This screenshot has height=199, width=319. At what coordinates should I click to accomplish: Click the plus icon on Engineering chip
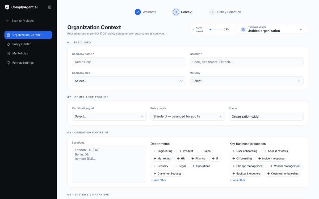tap(155, 151)
